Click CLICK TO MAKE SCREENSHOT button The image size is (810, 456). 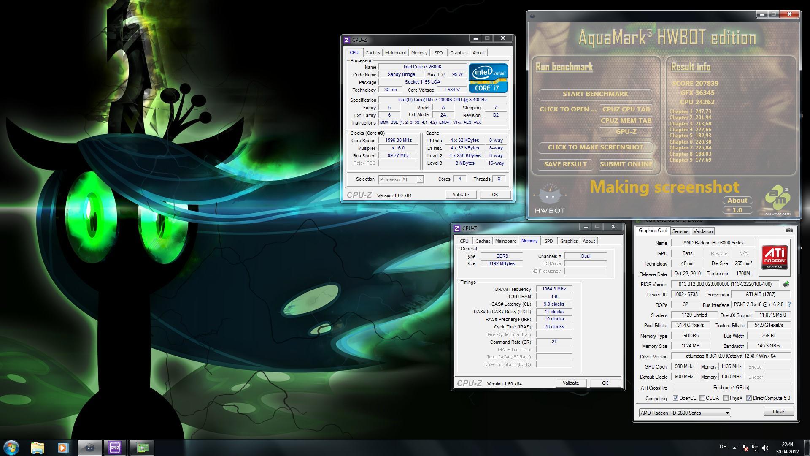[595, 147]
